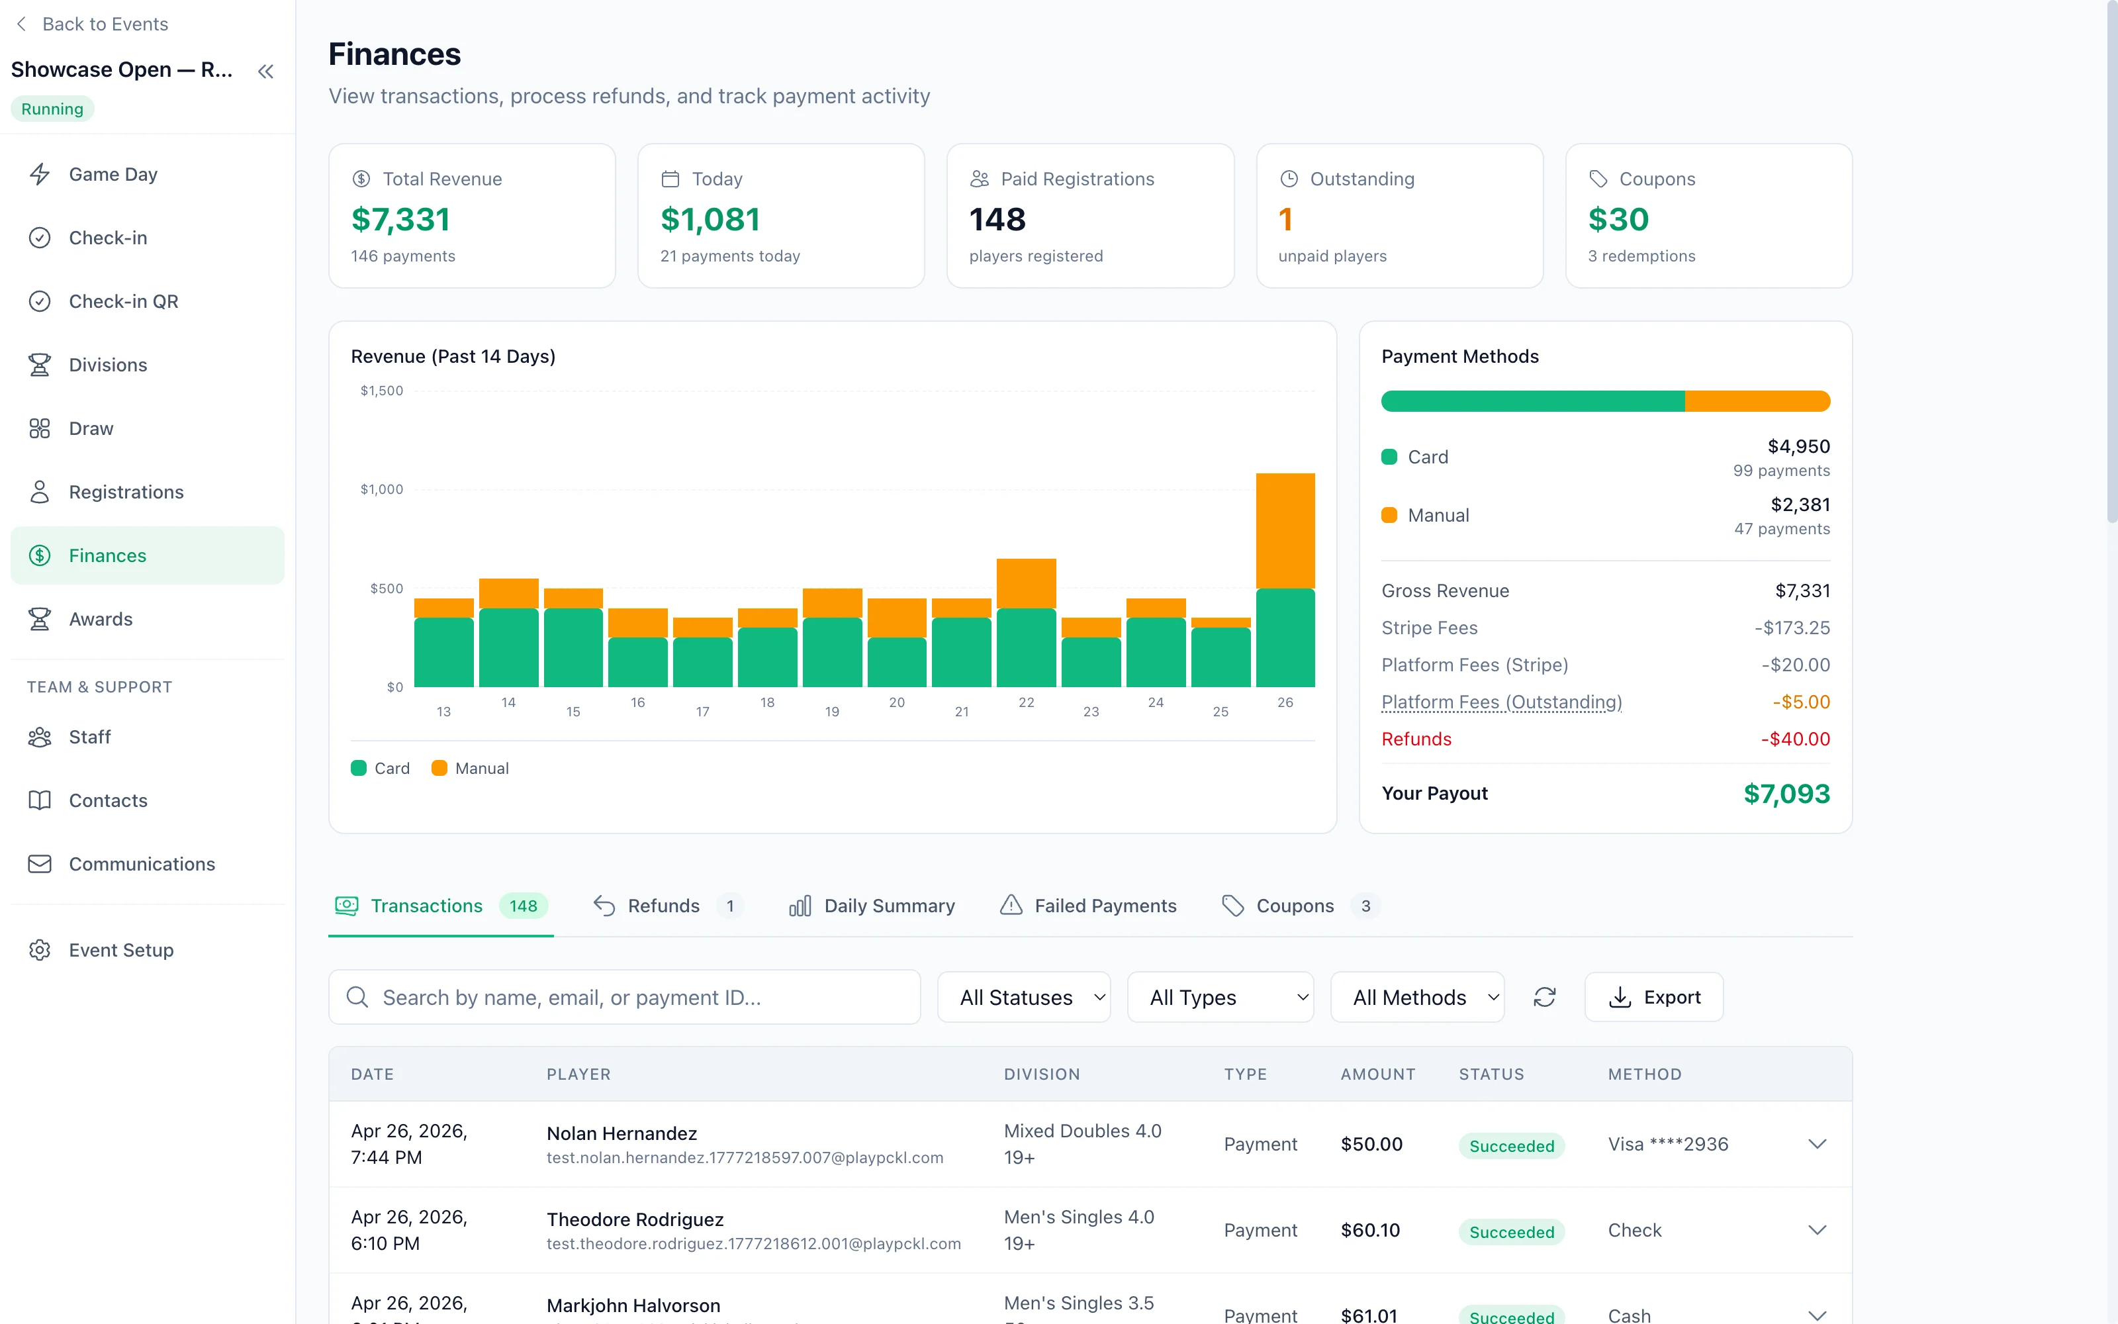Click the Running status badge
This screenshot has height=1324, width=2118.
[x=52, y=109]
